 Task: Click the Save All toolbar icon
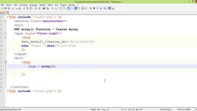click(x=9, y=8)
